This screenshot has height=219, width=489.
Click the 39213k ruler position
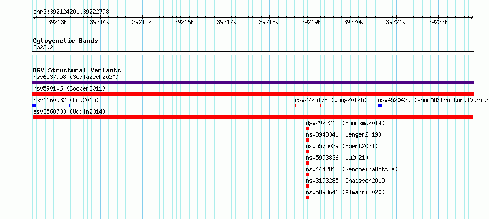pos(57,22)
